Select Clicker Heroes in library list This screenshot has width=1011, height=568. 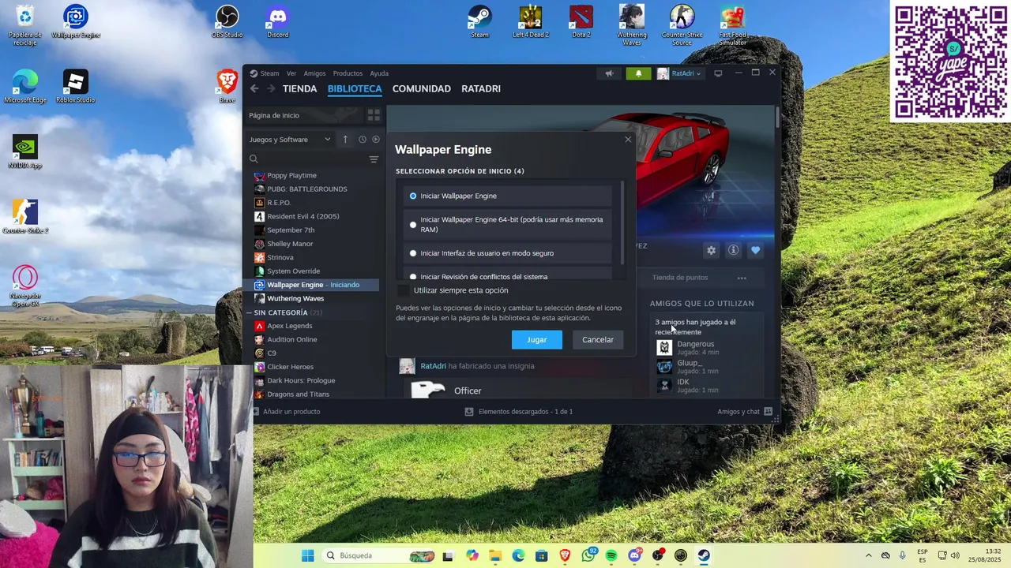coord(290,367)
